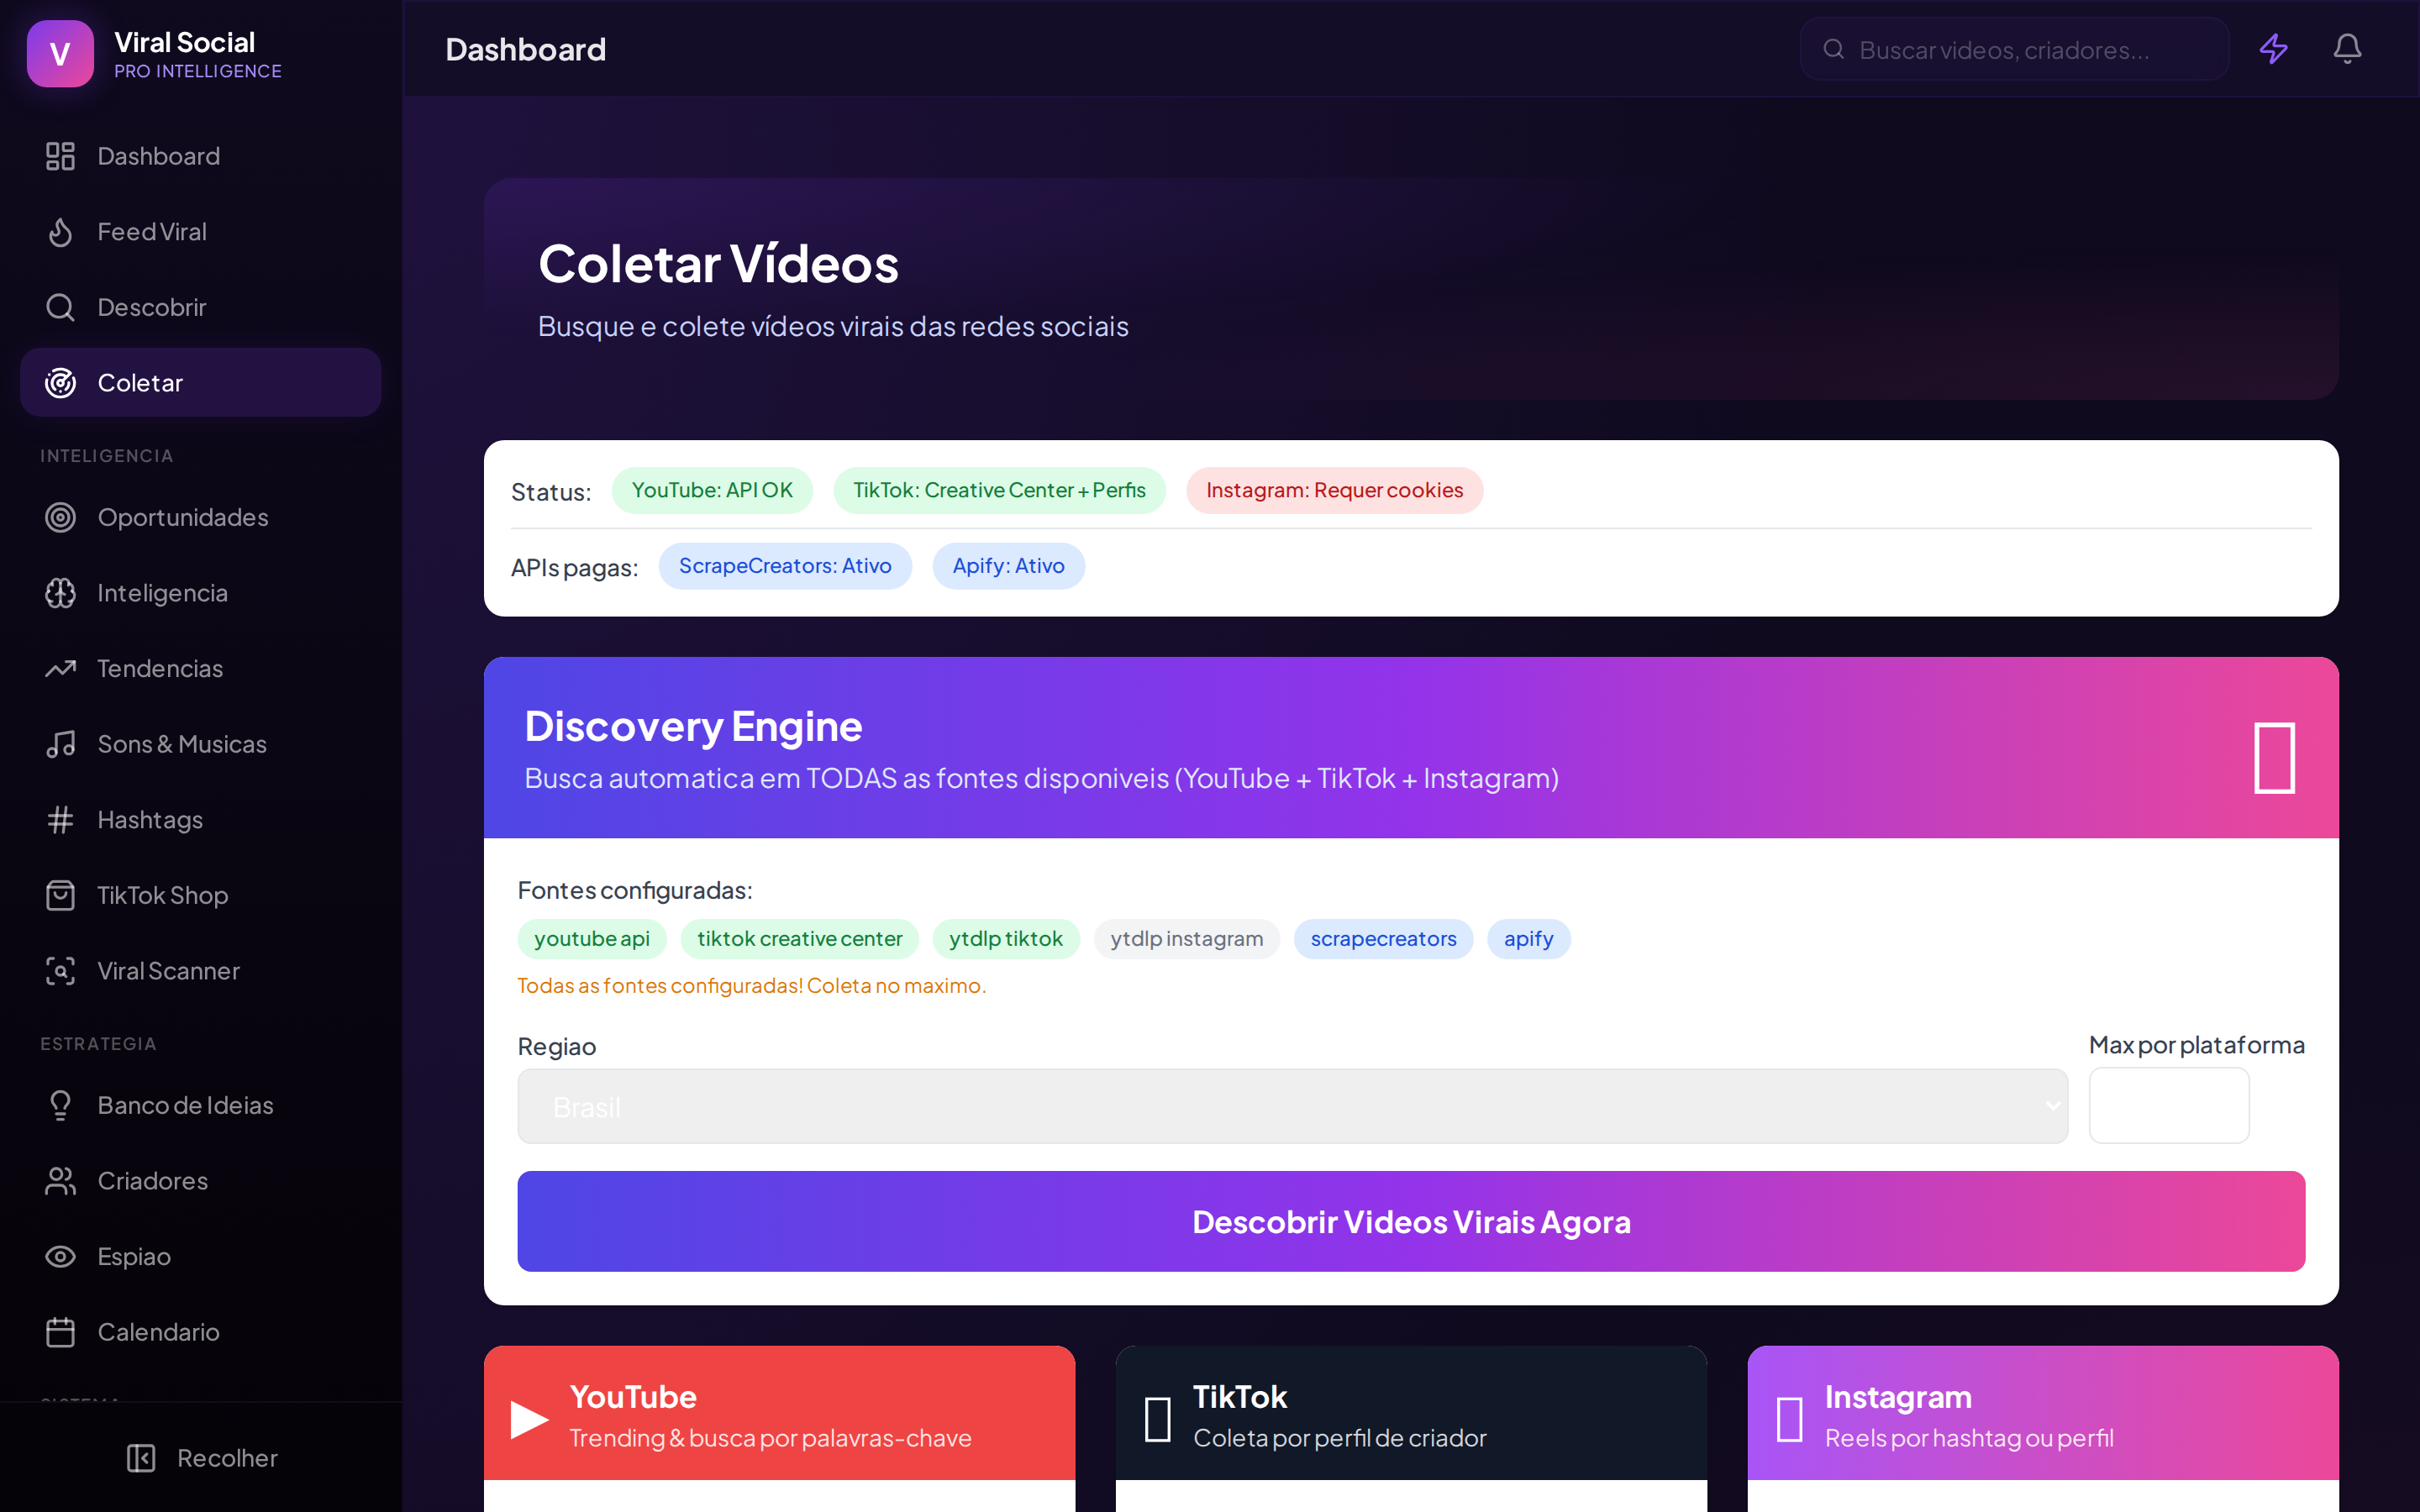Click the TikTok card icon

pyautogui.click(x=1157, y=1419)
